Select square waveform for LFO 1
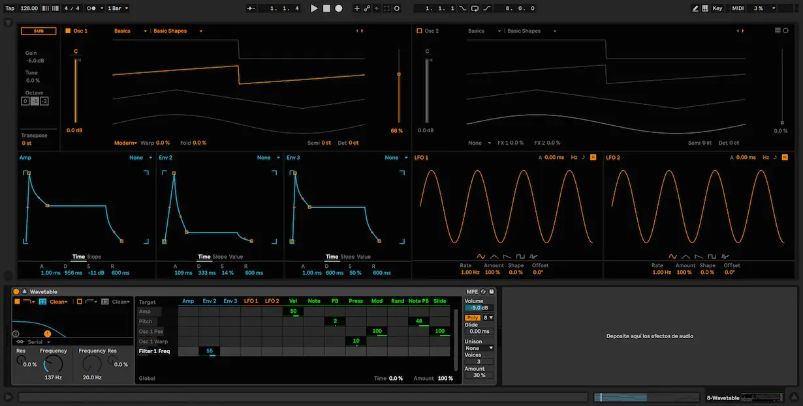Screen dimensions: 803x406 tap(520, 257)
